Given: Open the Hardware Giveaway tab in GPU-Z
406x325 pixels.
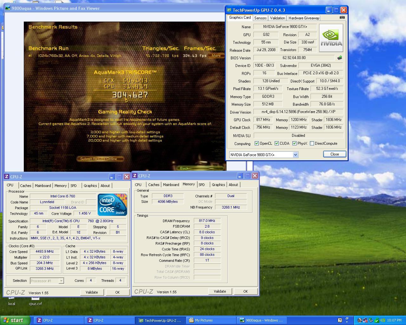Looking at the screenshot, I should (304, 18).
